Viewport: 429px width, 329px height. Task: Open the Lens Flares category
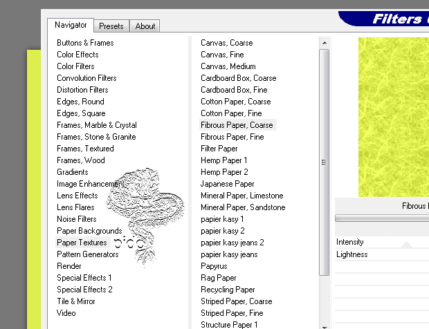pos(75,207)
